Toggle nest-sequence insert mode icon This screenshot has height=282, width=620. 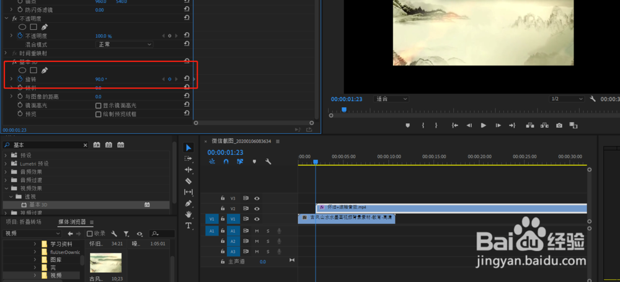pyautogui.click(x=212, y=161)
